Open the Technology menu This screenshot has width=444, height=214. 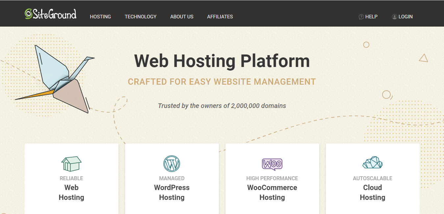point(141,17)
